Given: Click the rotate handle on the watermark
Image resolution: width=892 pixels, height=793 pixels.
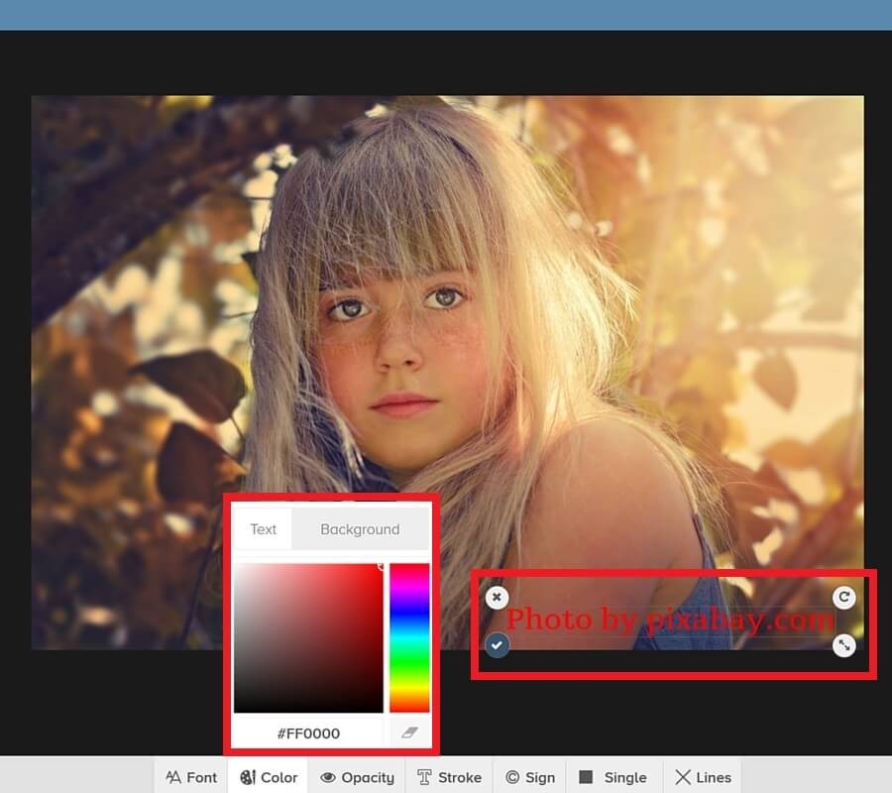Looking at the screenshot, I should [x=844, y=598].
